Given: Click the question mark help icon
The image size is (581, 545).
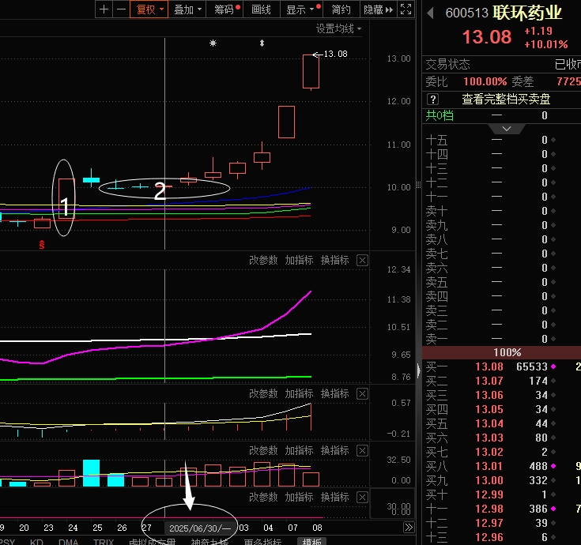Looking at the screenshot, I should click(433, 100).
